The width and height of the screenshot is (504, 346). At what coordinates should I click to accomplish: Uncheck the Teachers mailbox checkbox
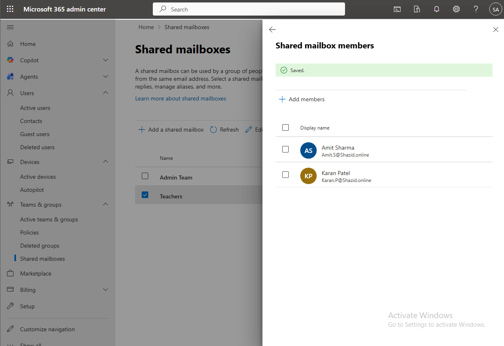(x=145, y=195)
